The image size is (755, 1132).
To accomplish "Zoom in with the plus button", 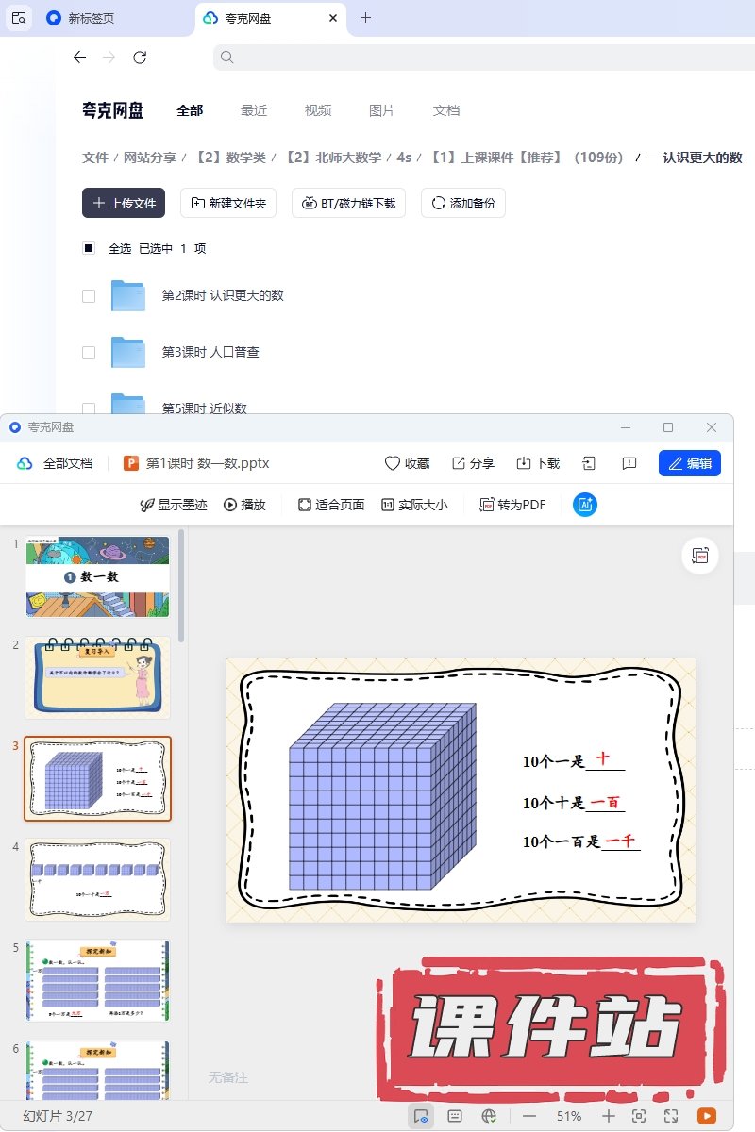I will tap(608, 1116).
